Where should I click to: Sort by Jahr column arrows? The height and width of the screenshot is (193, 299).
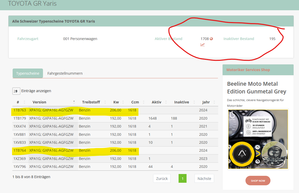pos(214,102)
